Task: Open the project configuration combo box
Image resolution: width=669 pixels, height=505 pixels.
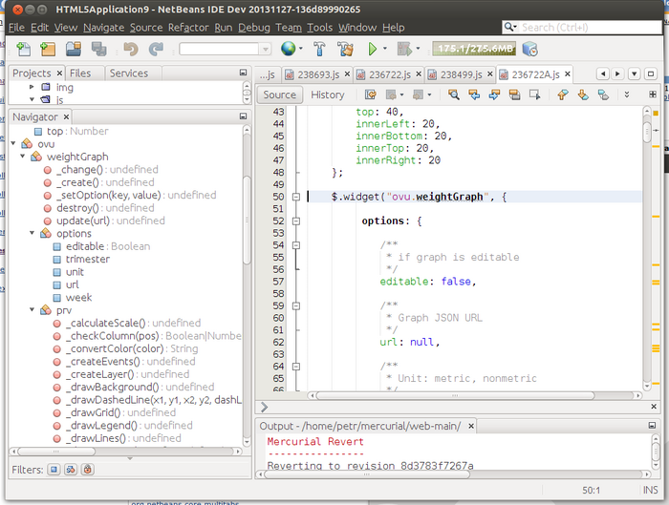Action: pos(224,49)
